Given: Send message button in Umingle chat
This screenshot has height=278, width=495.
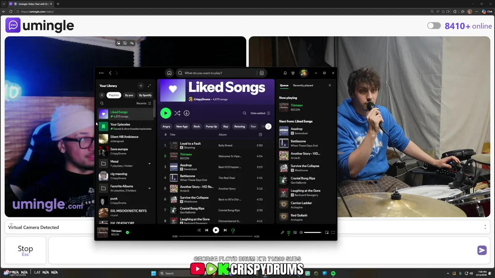Looking at the screenshot, I should pos(482,250).
